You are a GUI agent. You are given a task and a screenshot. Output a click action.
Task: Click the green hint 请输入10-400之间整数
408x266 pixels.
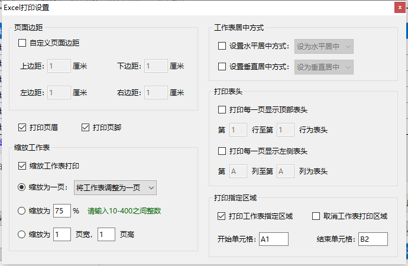click(x=124, y=211)
